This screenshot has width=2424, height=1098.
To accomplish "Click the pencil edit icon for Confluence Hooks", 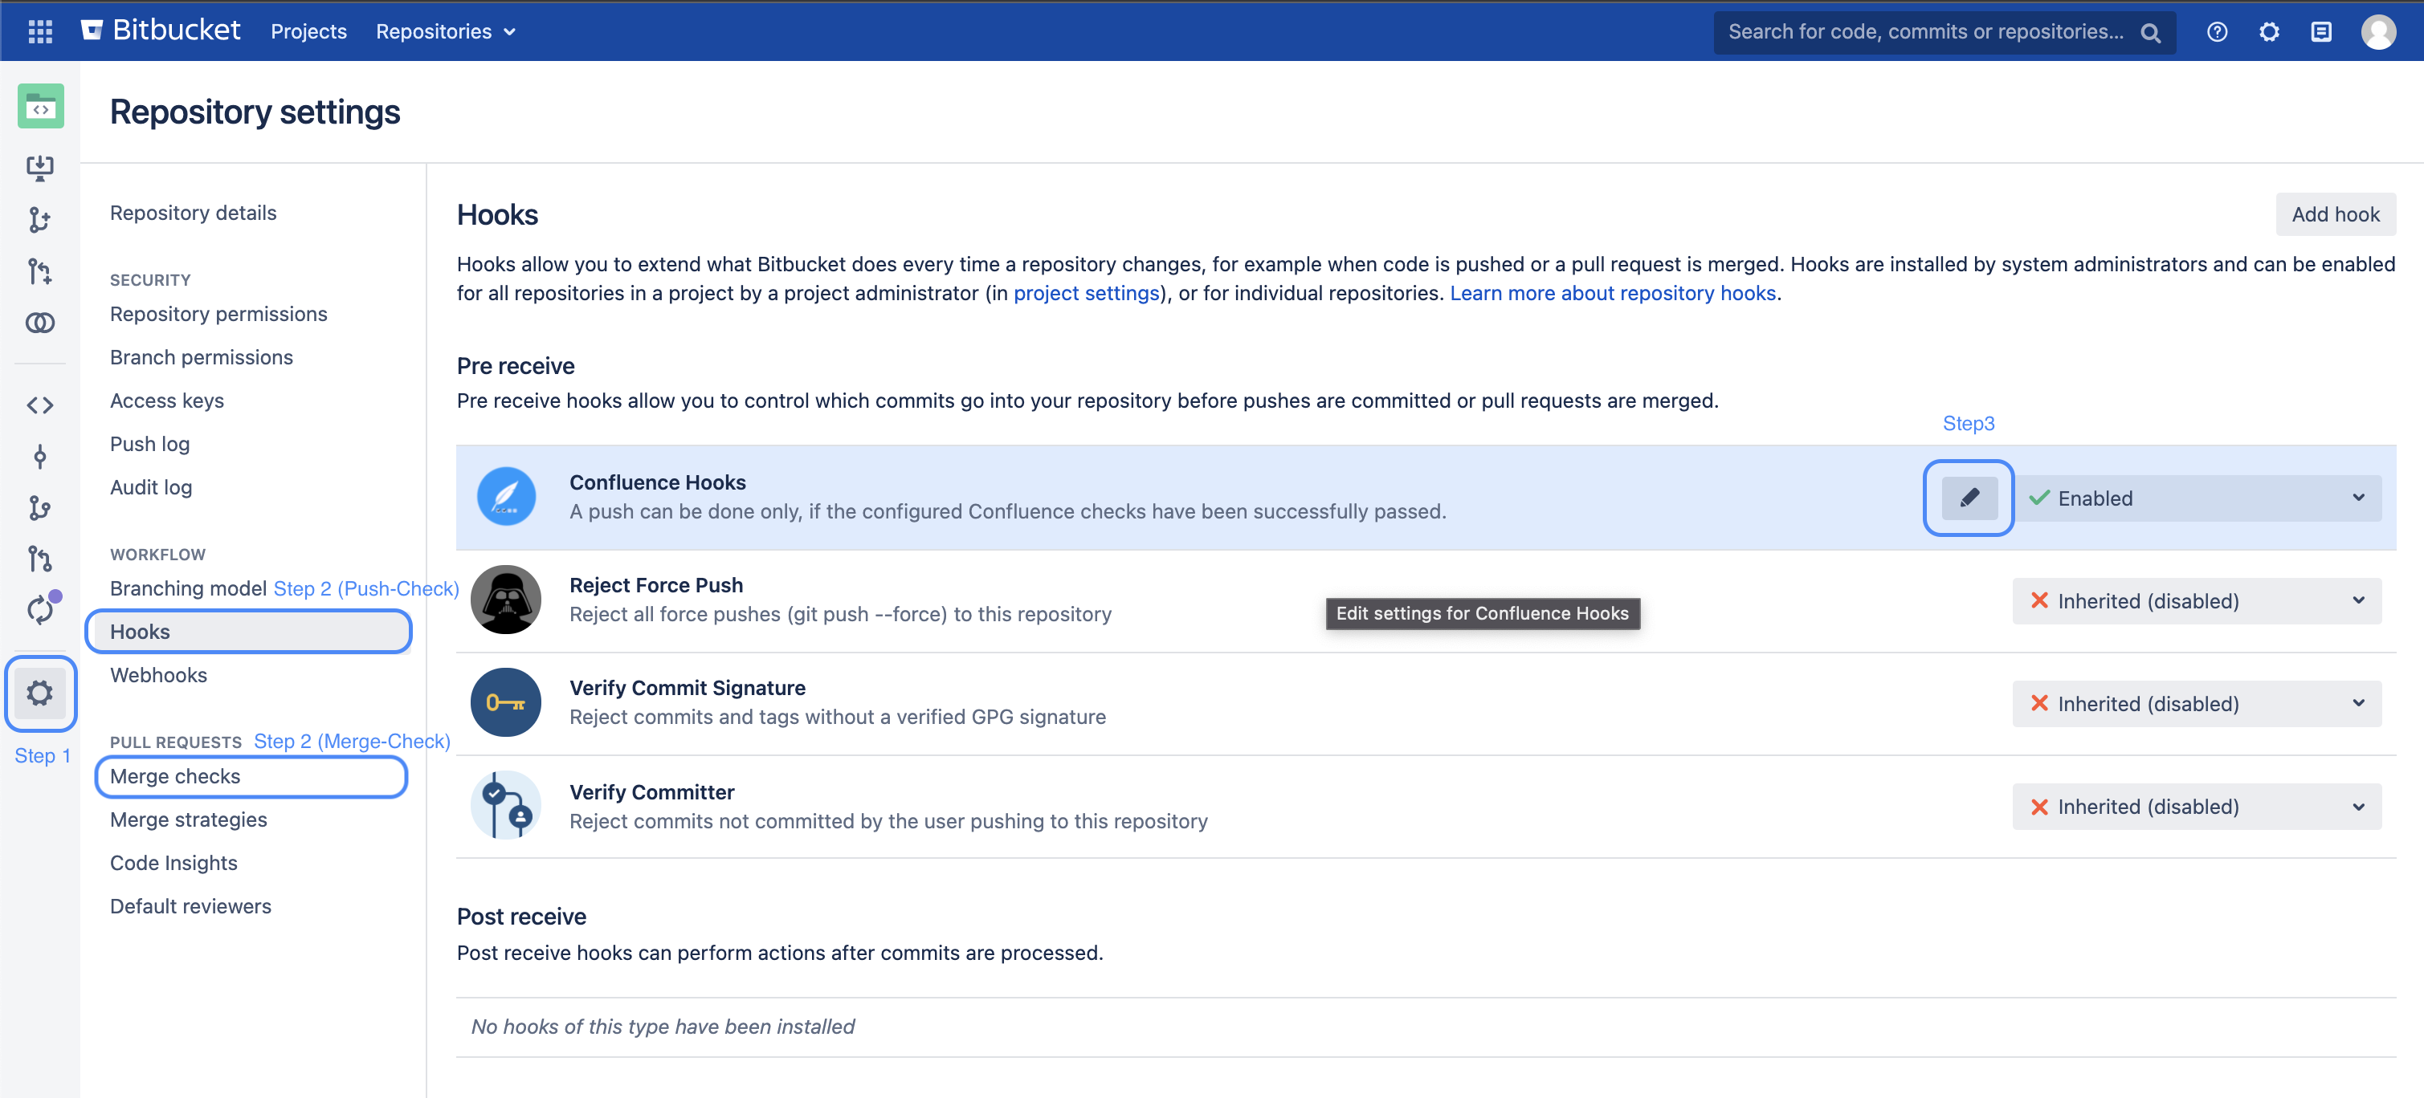I will click(x=1968, y=498).
